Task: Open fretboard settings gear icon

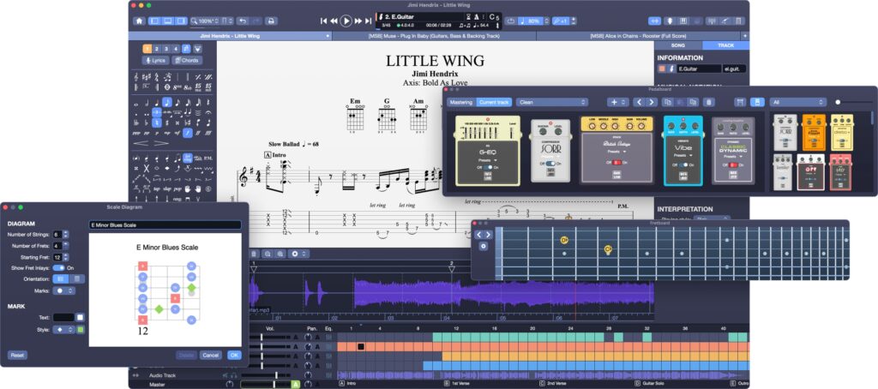Action: click(x=484, y=246)
